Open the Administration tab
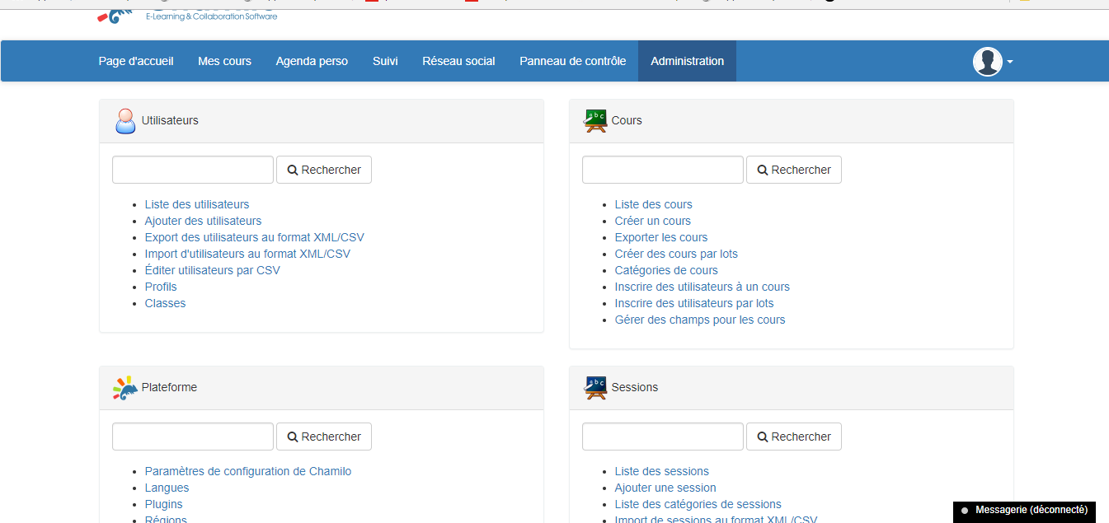Screen dimensions: 1109x523 point(687,62)
